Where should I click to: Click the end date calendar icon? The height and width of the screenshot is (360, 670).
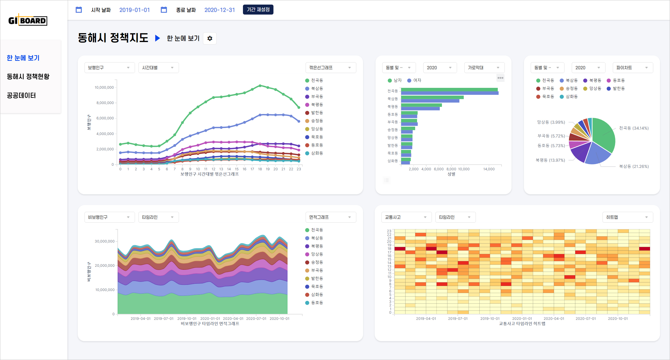[x=164, y=10]
